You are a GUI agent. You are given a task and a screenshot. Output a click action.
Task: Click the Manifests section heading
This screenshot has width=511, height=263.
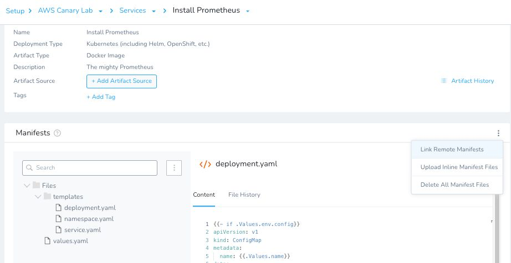pyautogui.click(x=33, y=133)
